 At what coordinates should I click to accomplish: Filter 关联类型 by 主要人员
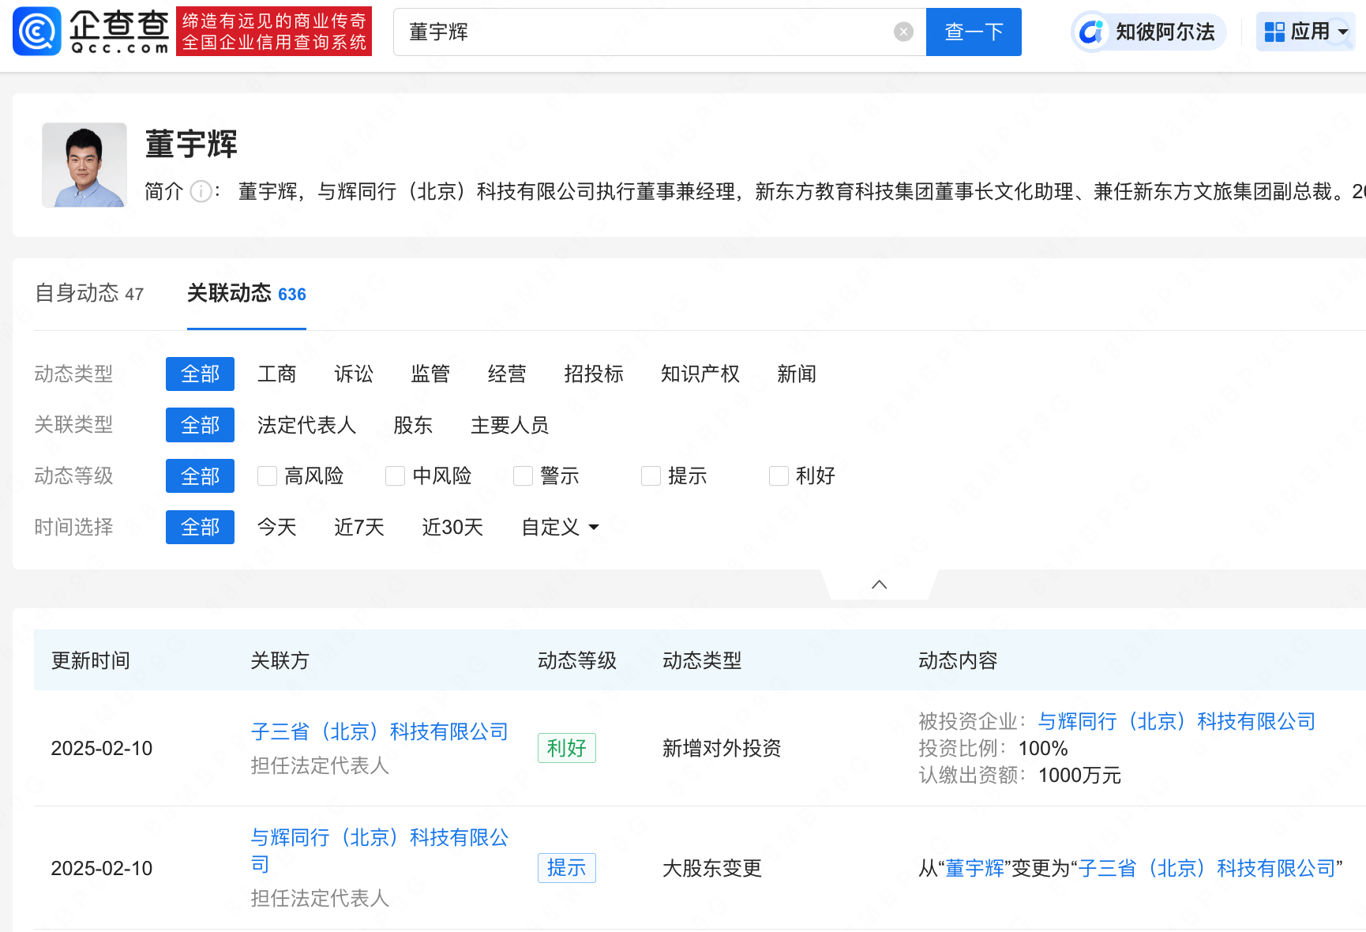(x=509, y=425)
